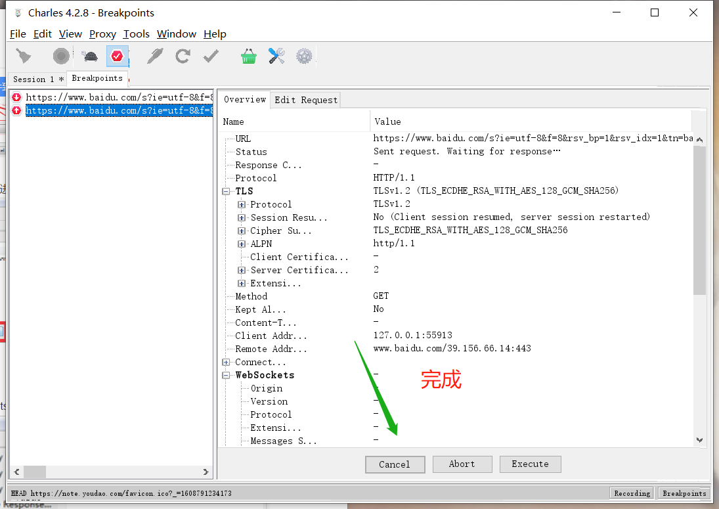Click left arrow of breakpoint list scrollbar

[x=17, y=472]
